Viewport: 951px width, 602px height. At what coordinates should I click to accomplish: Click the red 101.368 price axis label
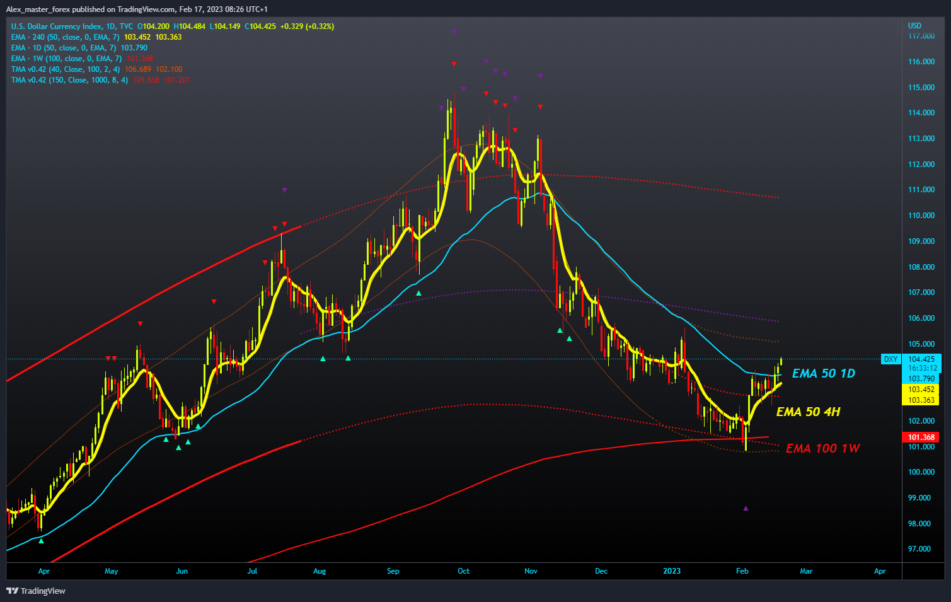tap(921, 437)
